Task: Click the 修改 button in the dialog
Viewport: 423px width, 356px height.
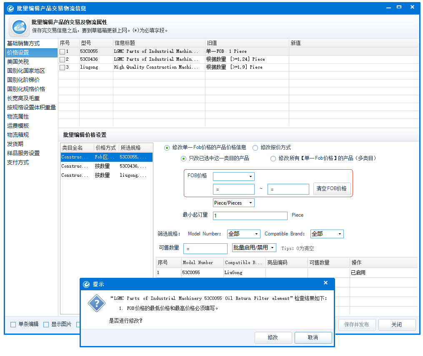Action: click(273, 337)
